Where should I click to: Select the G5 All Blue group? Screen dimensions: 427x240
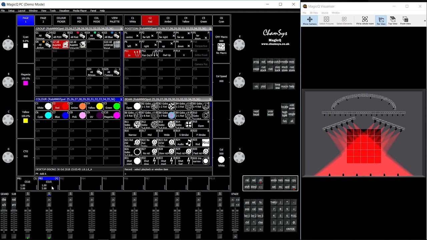112,35
